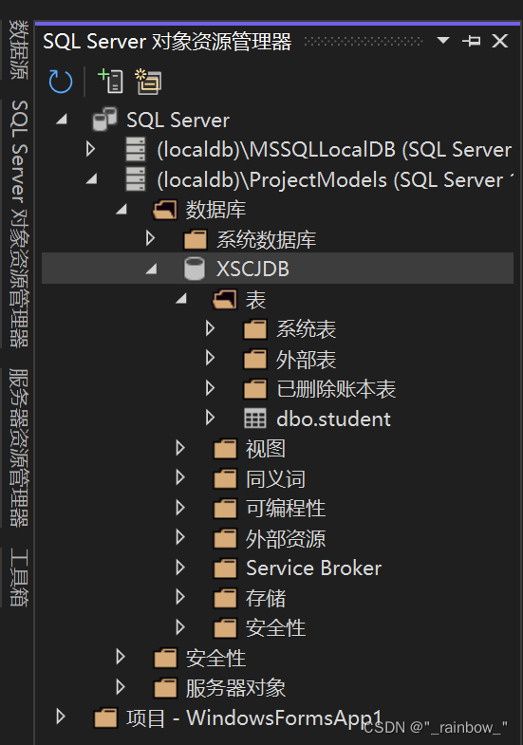Expand the 系统表 folder
The width and height of the screenshot is (523, 745).
click(211, 328)
